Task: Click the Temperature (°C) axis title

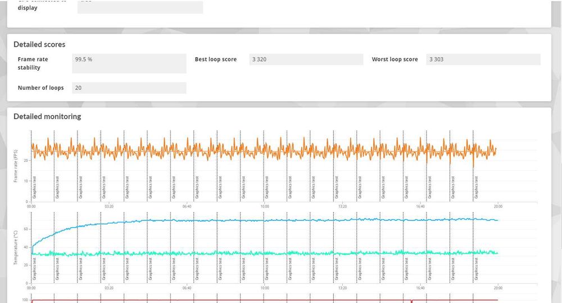Action: (15, 248)
